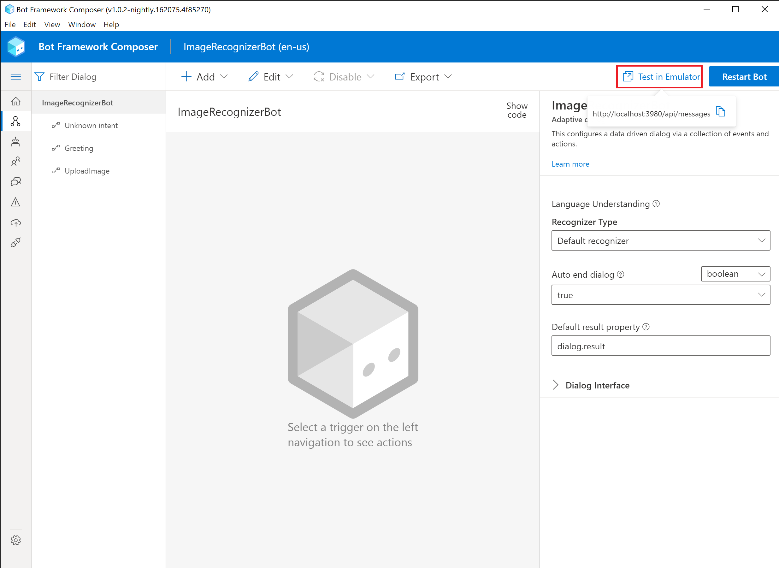Click the localhost:3980 API messages URL text

click(651, 114)
